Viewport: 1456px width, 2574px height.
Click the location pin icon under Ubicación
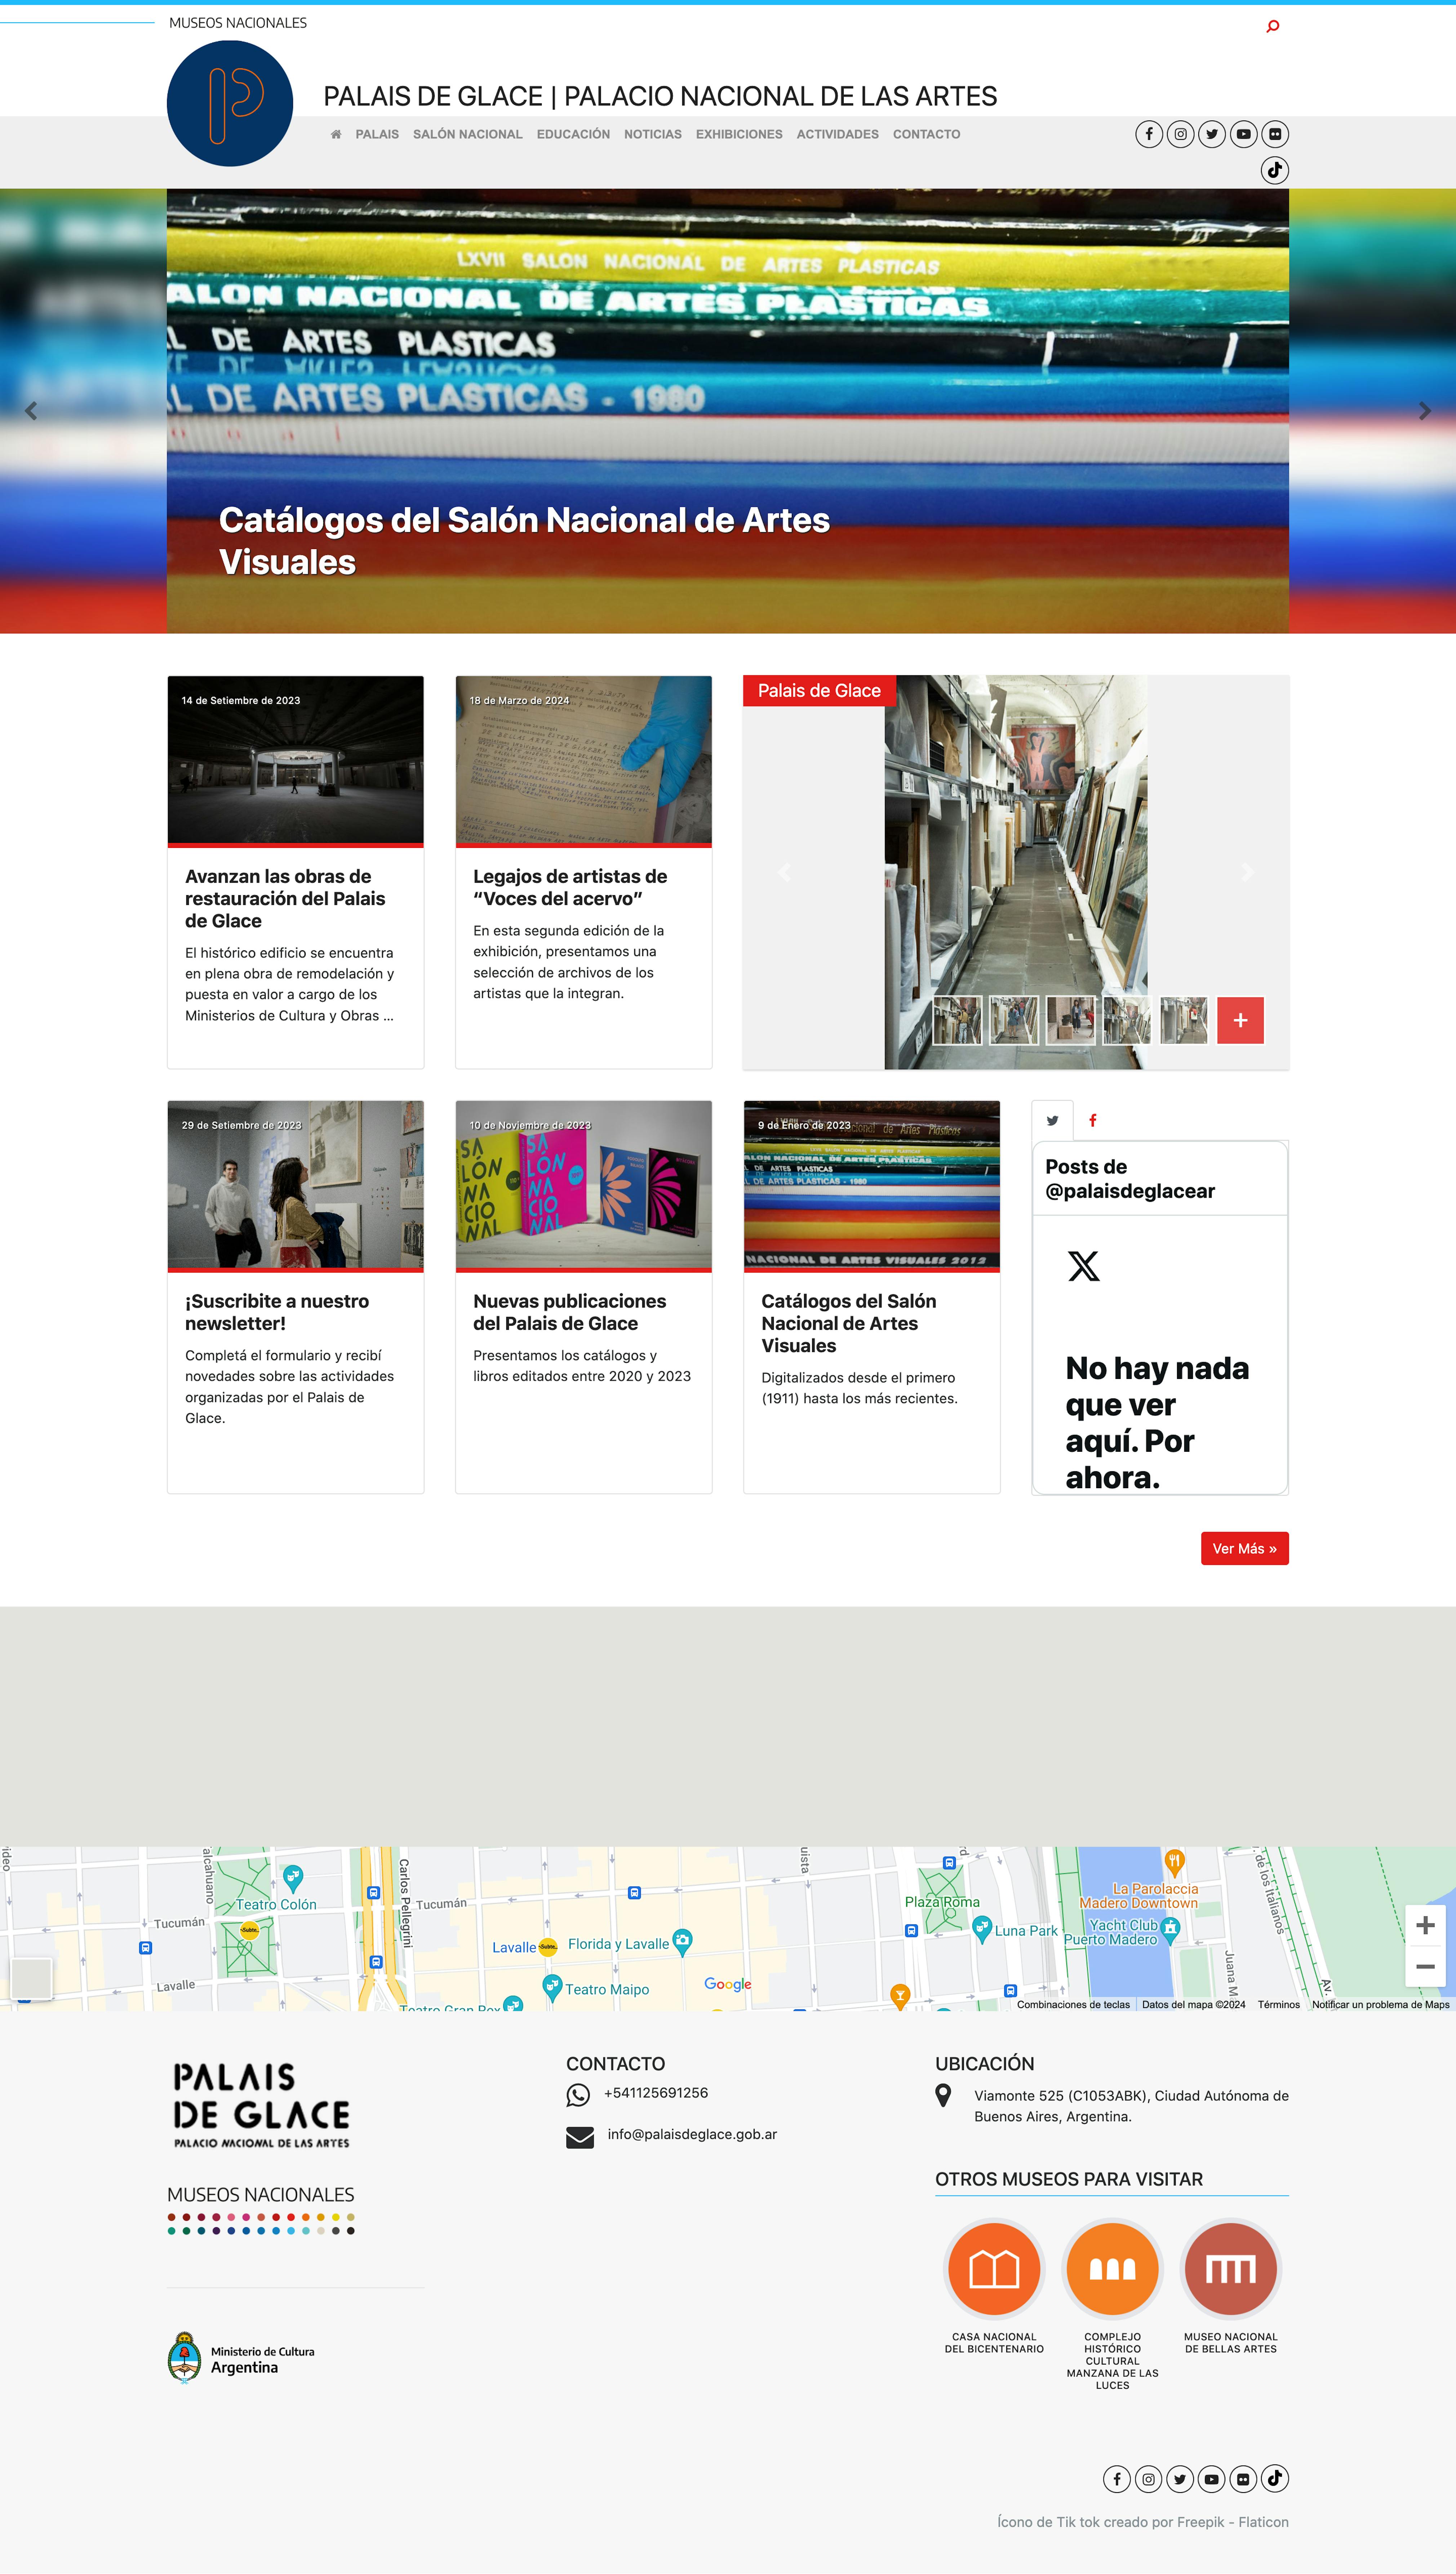[943, 2095]
